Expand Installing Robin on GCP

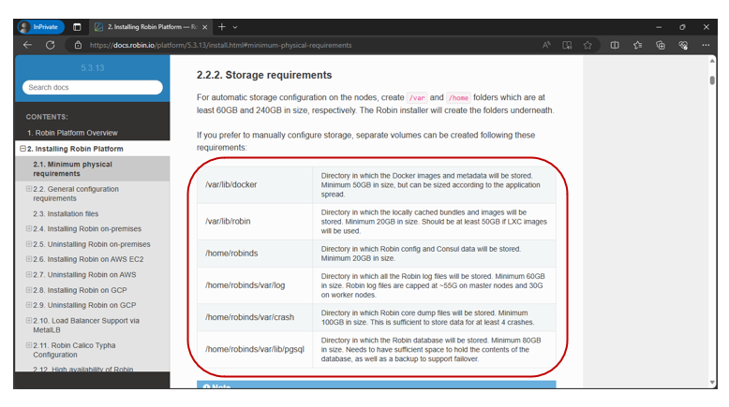29,290
